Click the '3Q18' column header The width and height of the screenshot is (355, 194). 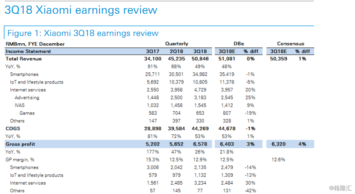(200, 51)
